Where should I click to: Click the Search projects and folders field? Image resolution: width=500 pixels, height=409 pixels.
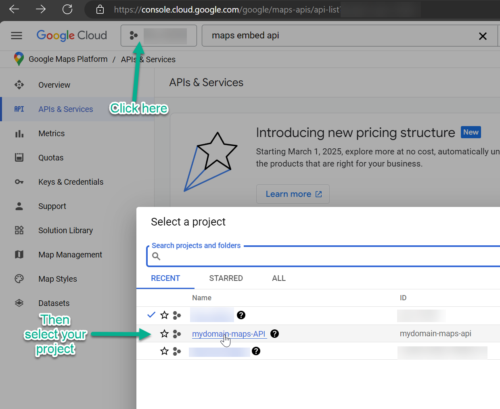click(x=324, y=256)
